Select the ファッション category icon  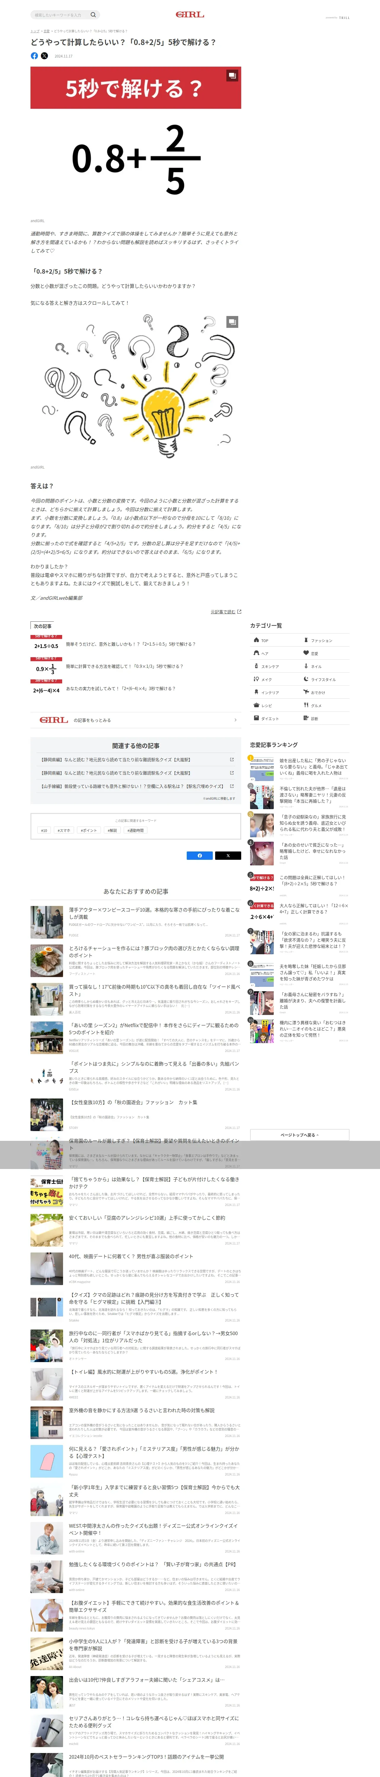click(306, 640)
